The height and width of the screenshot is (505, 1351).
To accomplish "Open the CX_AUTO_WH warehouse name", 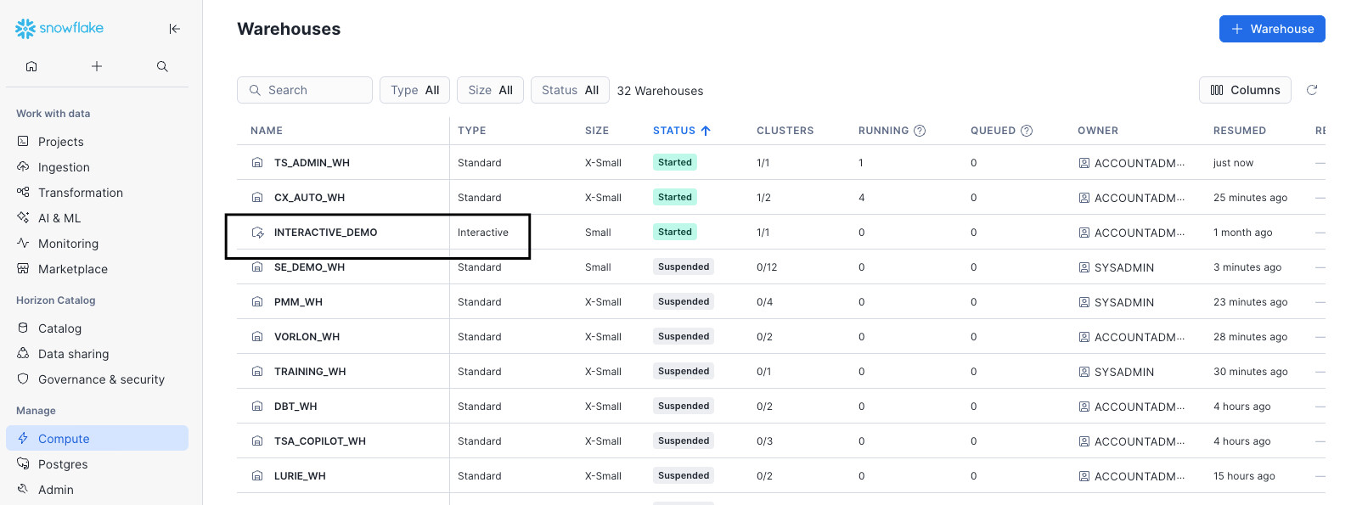I will coord(309,198).
